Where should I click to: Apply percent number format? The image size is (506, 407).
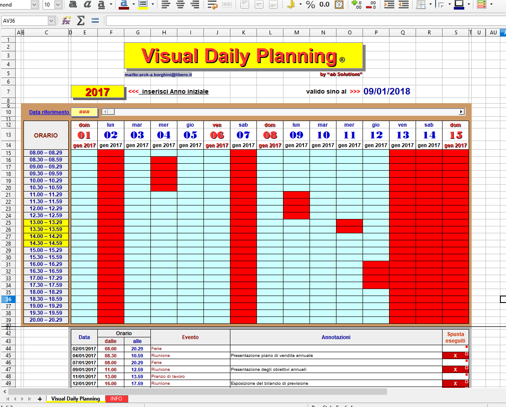[310, 4]
